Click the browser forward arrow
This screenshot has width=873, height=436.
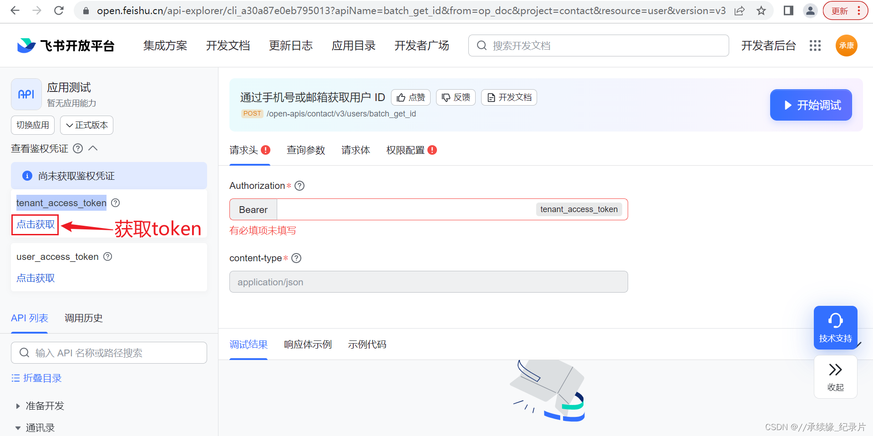(x=37, y=10)
